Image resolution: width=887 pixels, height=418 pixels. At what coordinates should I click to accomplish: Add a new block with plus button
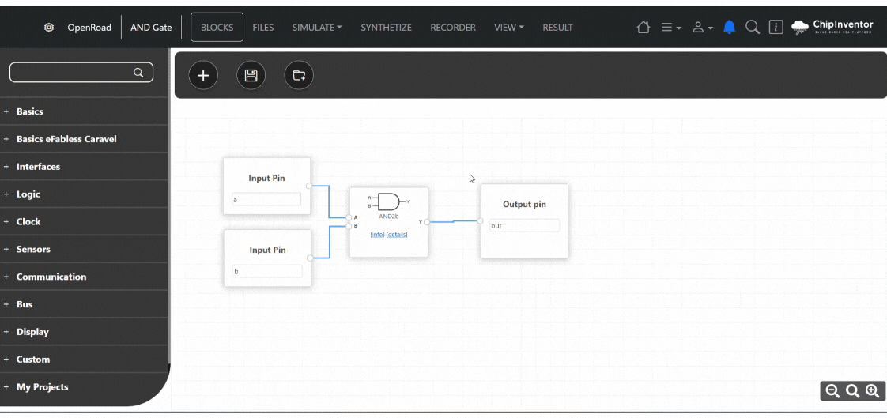(x=203, y=75)
